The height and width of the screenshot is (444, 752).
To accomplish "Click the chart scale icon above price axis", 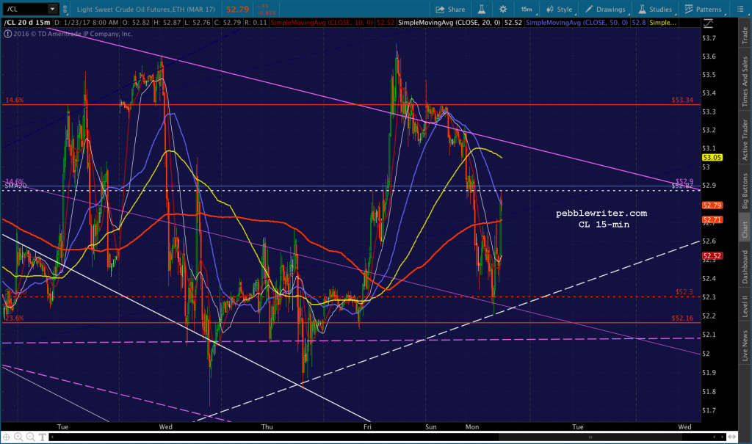I will [708, 23].
